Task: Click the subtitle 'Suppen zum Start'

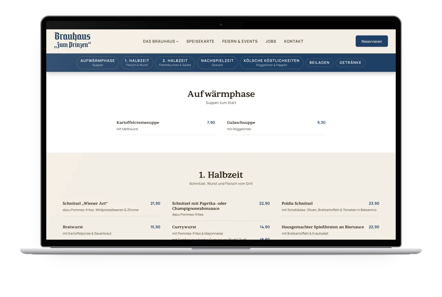Action: pos(221,103)
